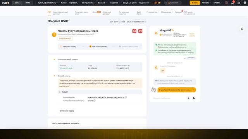Click the Часто задаваемые вопросы heading
This screenshot has height=139, width=248.
65,123
